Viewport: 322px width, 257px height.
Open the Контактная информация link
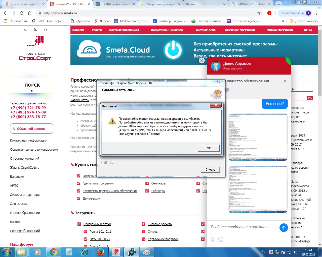click(x=29, y=141)
